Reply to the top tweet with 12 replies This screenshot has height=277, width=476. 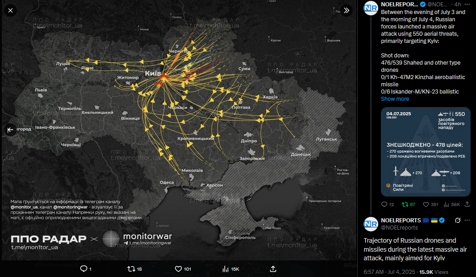(x=387, y=204)
